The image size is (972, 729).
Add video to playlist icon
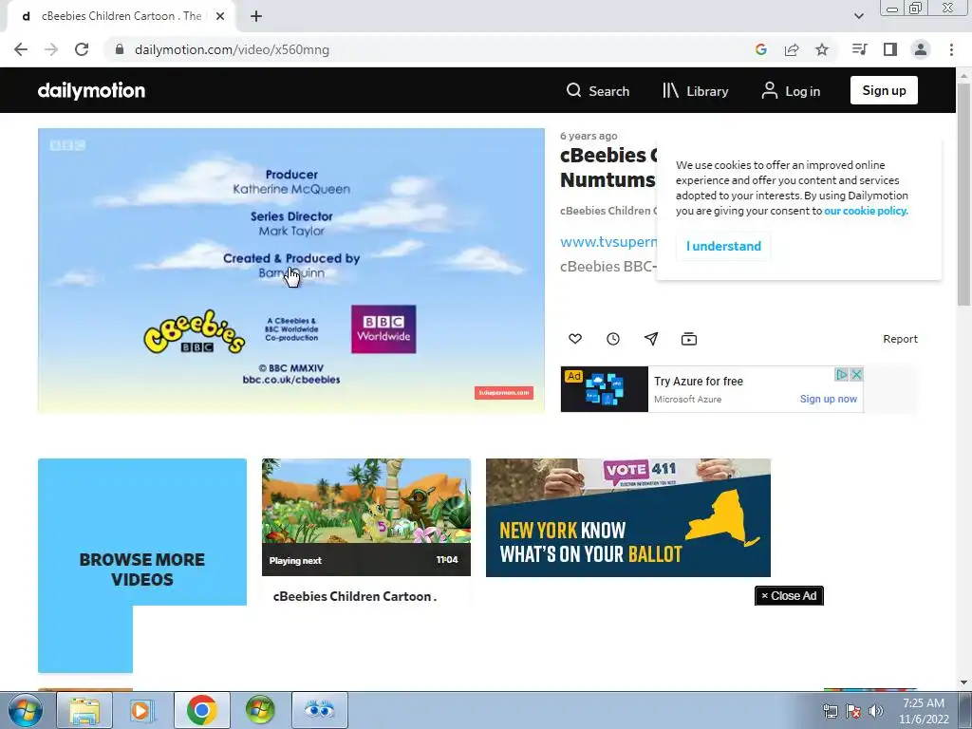pos(689,339)
